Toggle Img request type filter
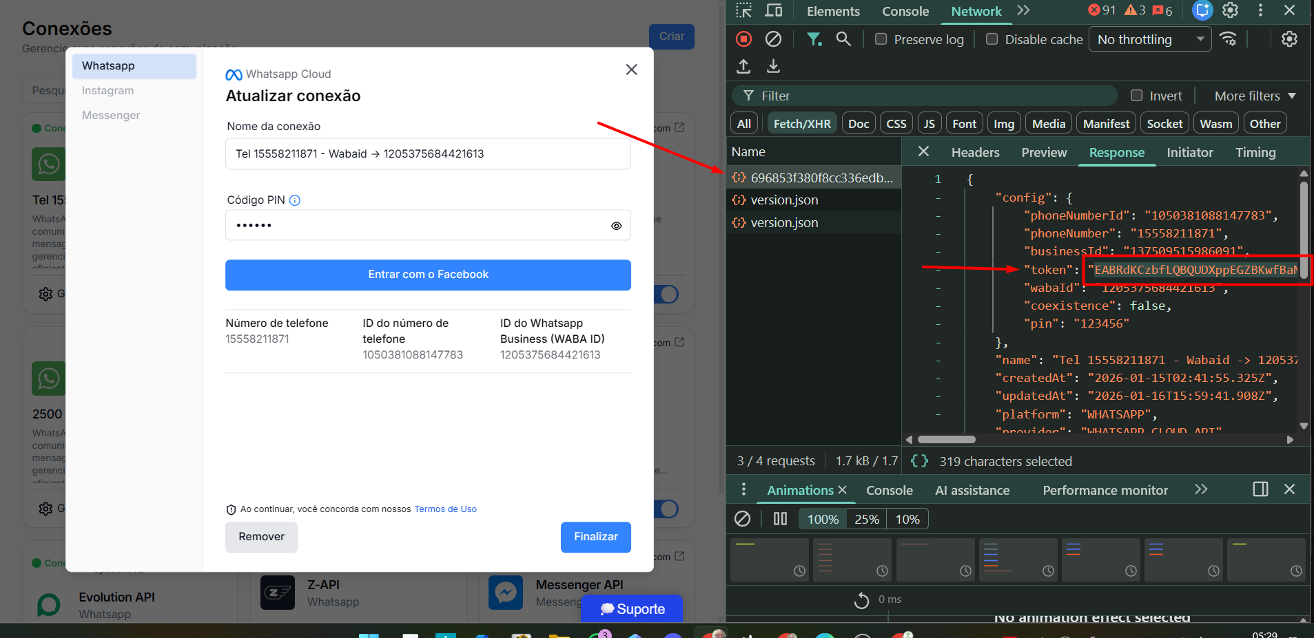1314x638 pixels. (1004, 124)
